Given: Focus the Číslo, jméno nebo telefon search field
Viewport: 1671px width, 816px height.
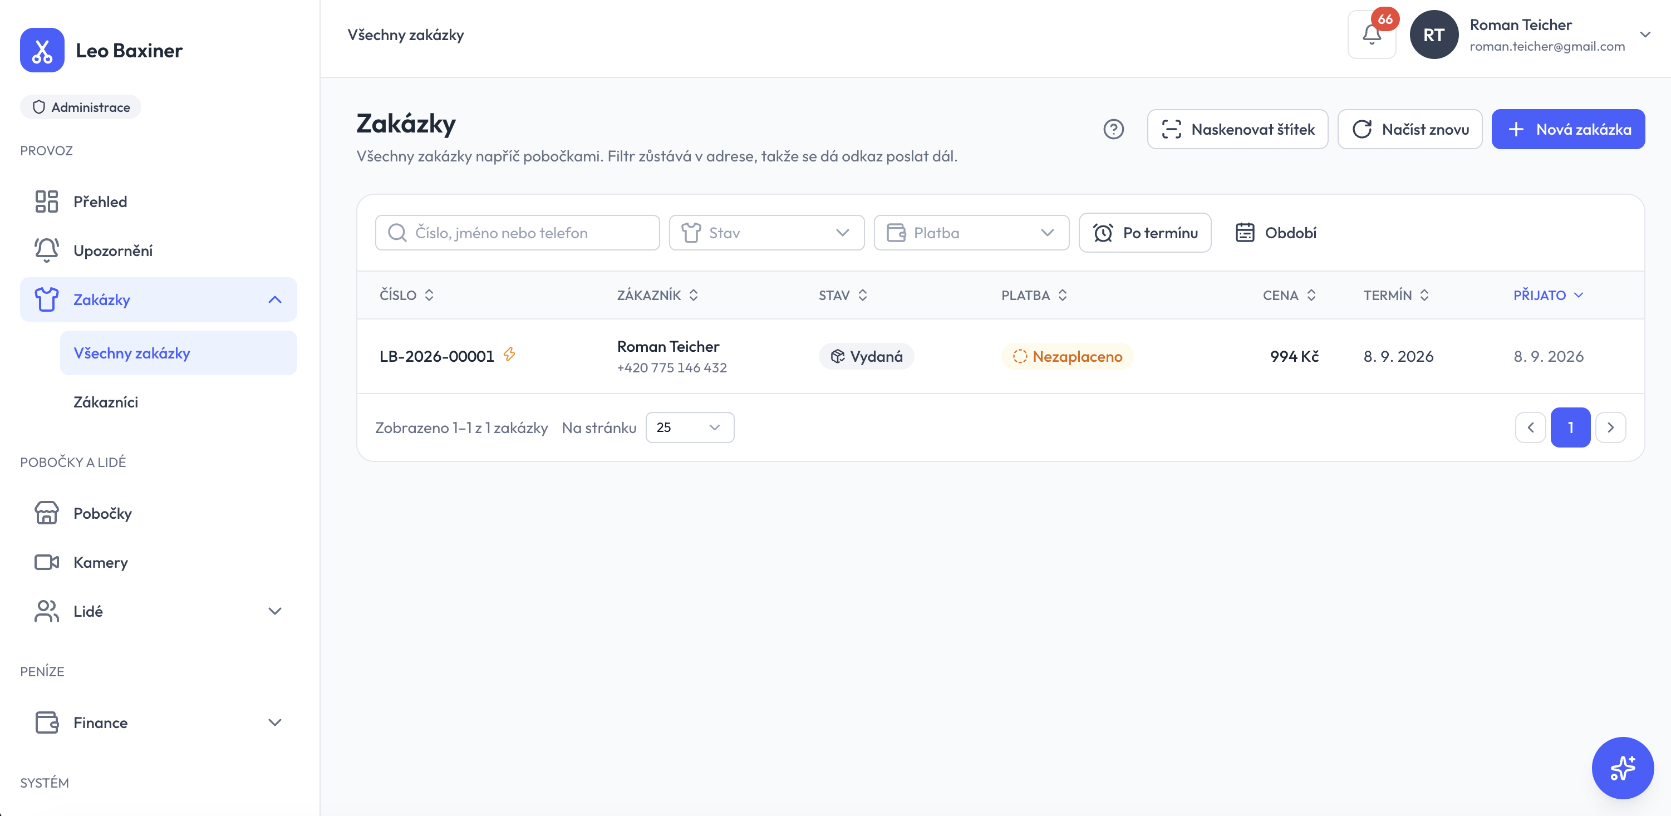Looking at the screenshot, I should 517,233.
